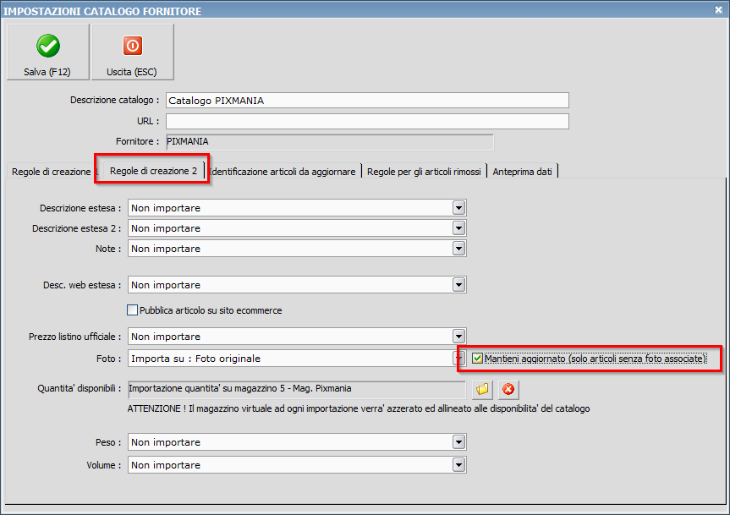This screenshot has height=515, width=730.
Task: Open the Identificazione articoli da aggiornare tab
Action: tap(283, 171)
